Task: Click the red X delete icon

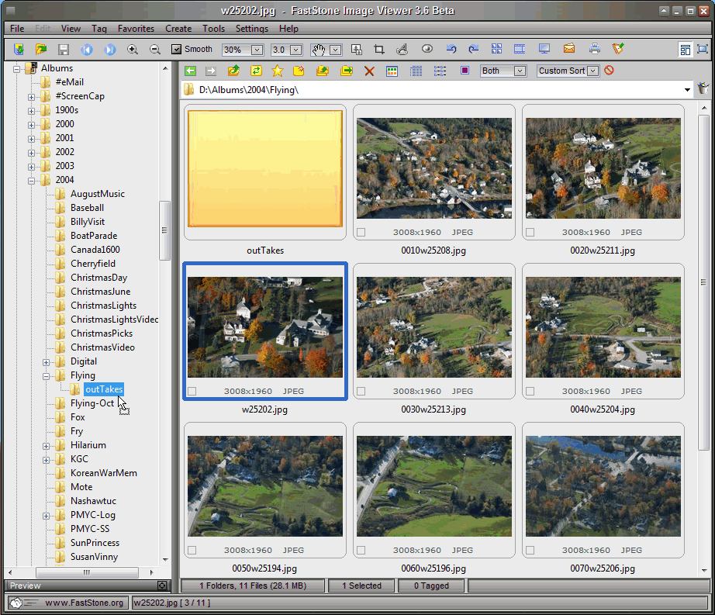Action: tap(369, 71)
